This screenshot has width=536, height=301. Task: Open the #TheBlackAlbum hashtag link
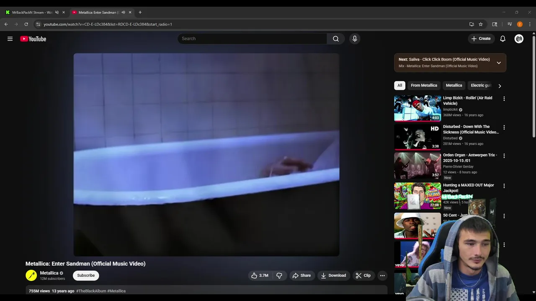[91, 291]
